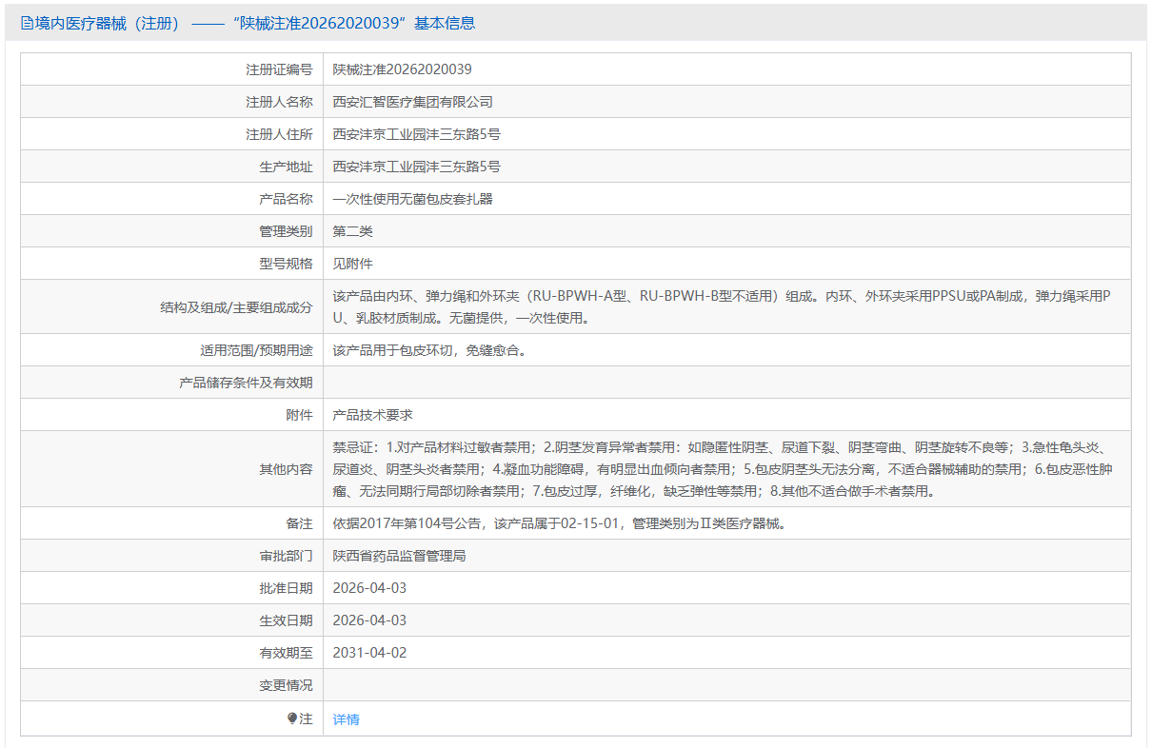The height and width of the screenshot is (748, 1152).
Task: Click the 批准日期 value 2026-04-03
Action: [369, 588]
